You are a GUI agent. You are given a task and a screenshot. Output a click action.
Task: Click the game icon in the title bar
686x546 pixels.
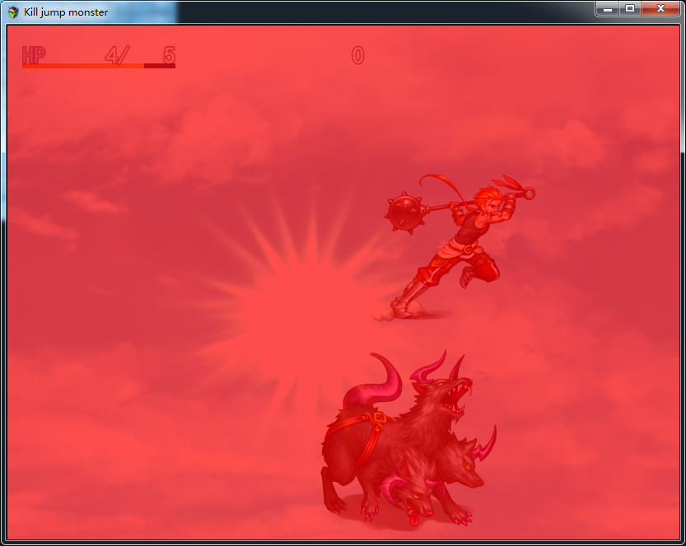click(x=13, y=12)
